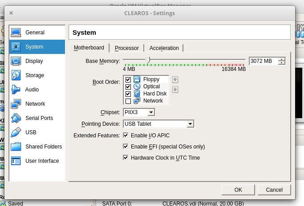Viewport: 304px width, 206px height.
Task: Uncheck the Floppy boot device
Action: [128, 80]
